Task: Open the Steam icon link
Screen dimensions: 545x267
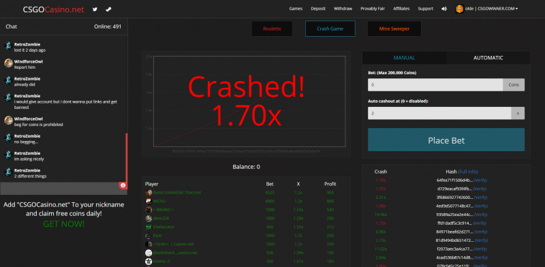Action: pyautogui.click(x=108, y=10)
